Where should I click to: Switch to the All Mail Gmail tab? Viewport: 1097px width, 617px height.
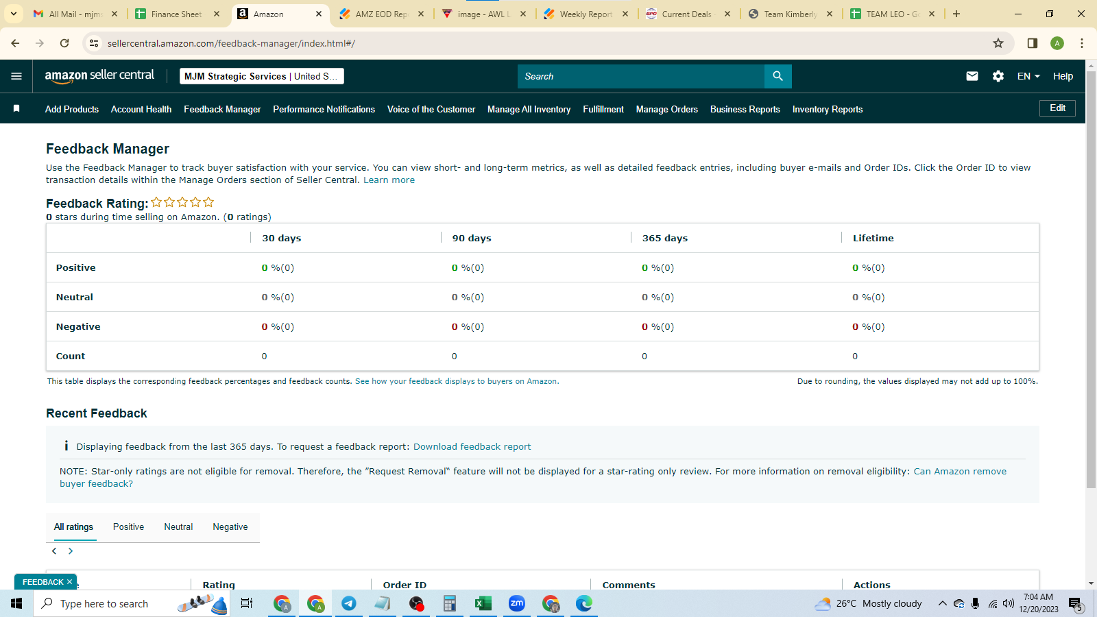[x=75, y=14]
